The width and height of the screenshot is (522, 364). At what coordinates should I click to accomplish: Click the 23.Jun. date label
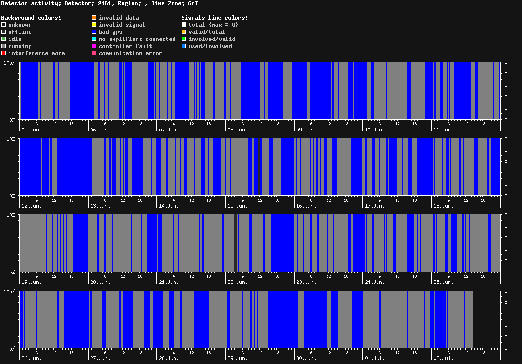pyautogui.click(x=306, y=282)
